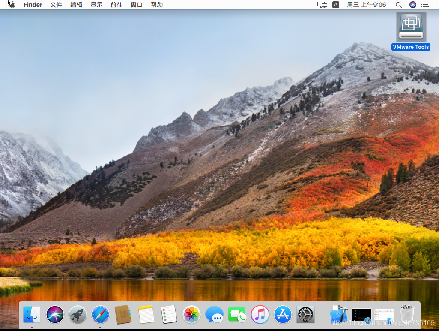
Task: Open the 显示 menu
Action: point(96,5)
